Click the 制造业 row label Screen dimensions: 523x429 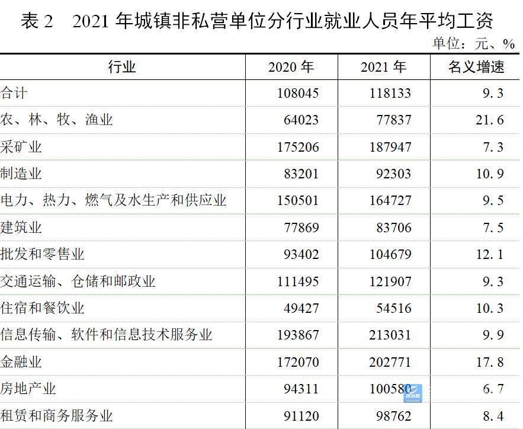point(21,174)
